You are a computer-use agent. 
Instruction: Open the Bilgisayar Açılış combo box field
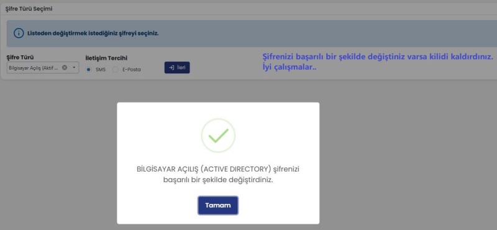coord(43,68)
